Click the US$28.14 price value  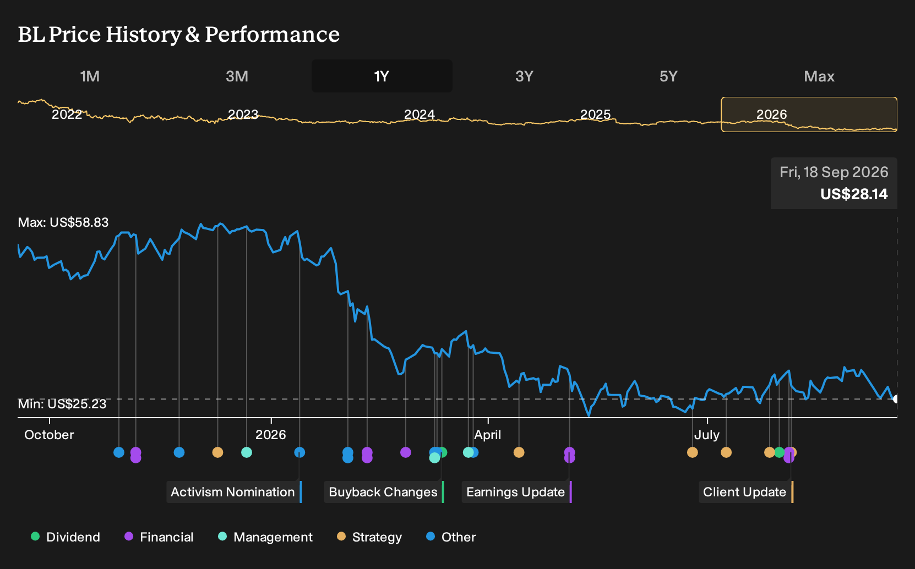[854, 194]
